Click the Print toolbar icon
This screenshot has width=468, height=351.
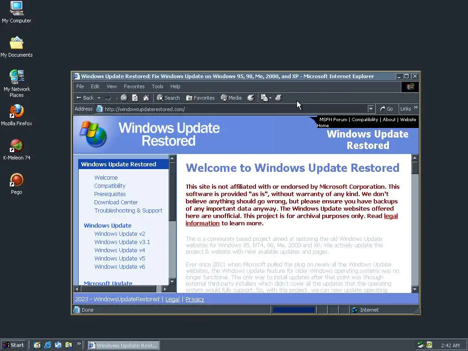coord(278,98)
